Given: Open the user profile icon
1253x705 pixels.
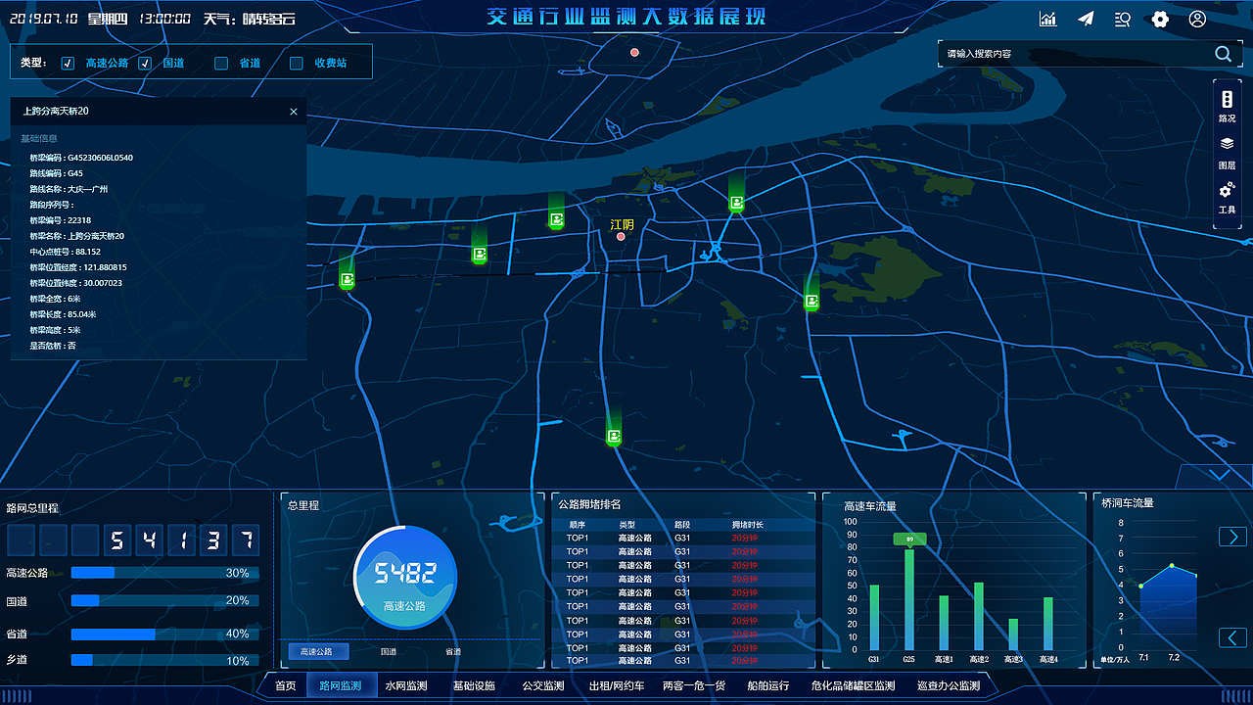Looking at the screenshot, I should coord(1197,19).
